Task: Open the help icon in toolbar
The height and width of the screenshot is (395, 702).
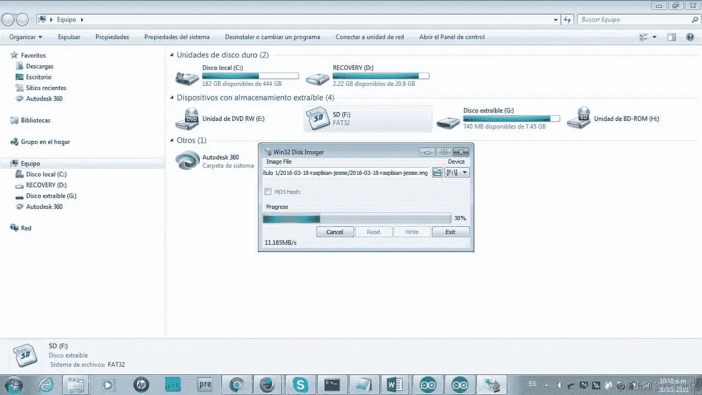Action: (x=690, y=37)
